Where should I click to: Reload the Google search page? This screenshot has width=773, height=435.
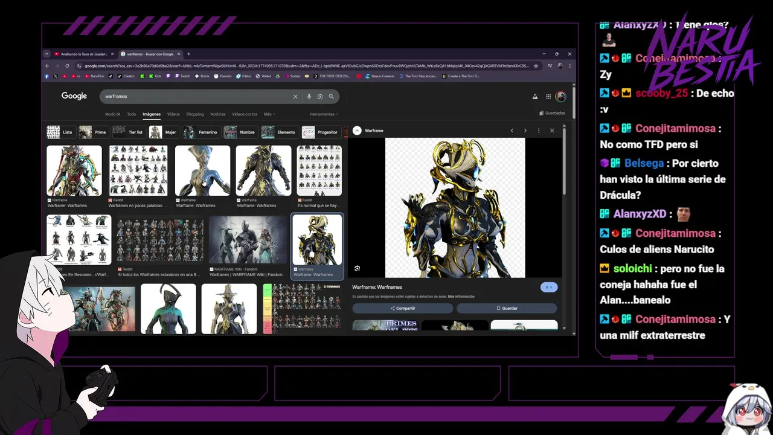pos(67,66)
